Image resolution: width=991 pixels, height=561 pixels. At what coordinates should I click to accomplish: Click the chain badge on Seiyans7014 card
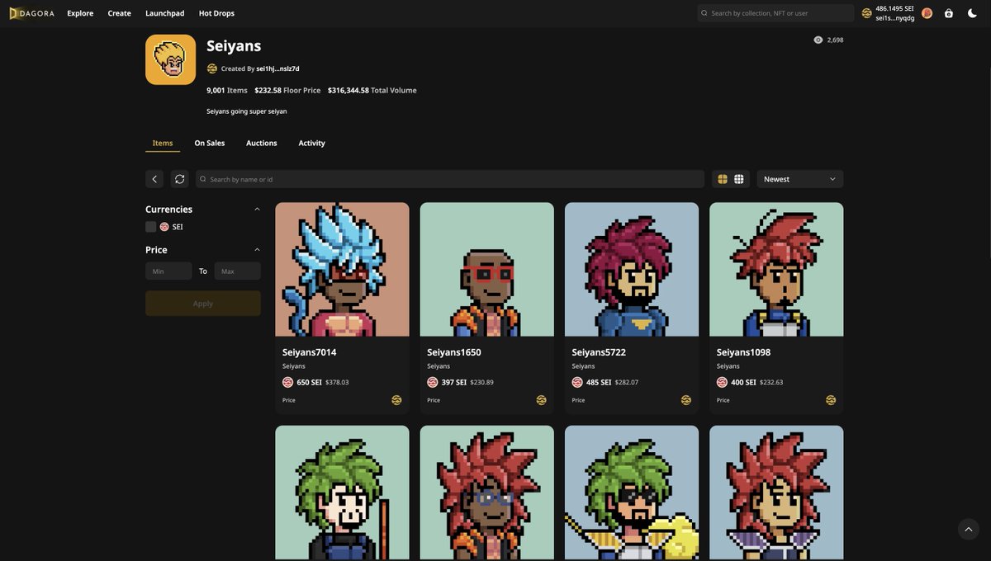click(396, 400)
